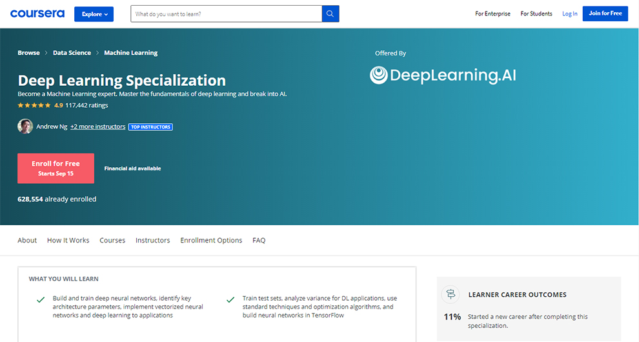Go to Browse breadcrumb
Screen dimensions: 639x342
pos(28,52)
